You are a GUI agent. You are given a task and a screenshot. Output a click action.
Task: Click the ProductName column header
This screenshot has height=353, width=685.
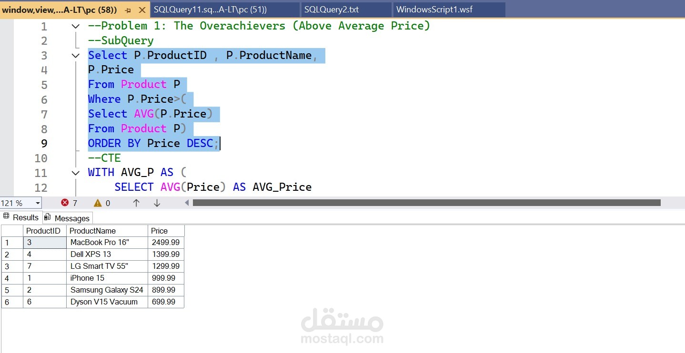click(107, 231)
